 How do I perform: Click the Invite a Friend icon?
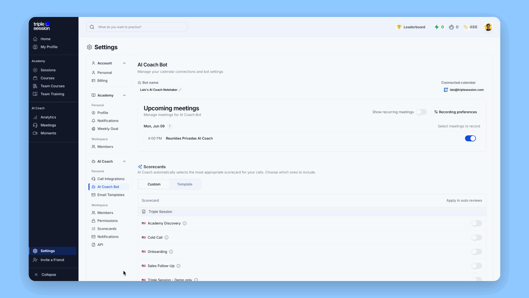tap(35, 260)
